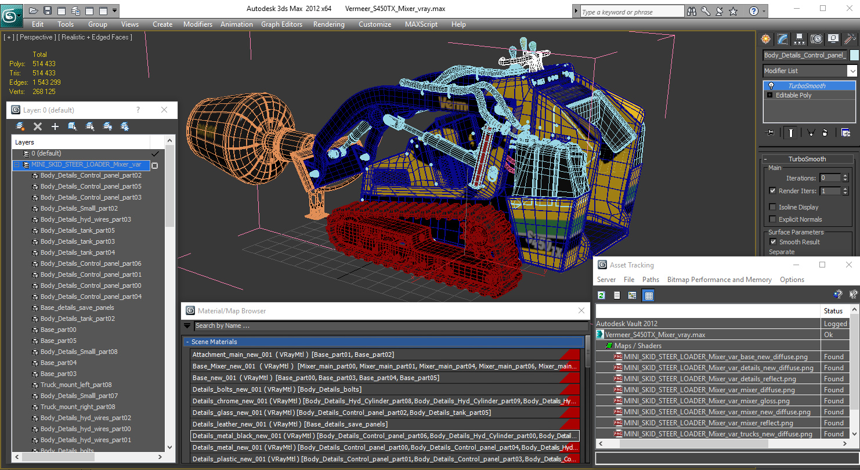
Task: Open the Help question mark icon
Action: [753, 11]
